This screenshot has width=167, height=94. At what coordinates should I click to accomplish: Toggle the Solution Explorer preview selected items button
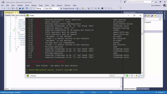[x=155, y=16]
